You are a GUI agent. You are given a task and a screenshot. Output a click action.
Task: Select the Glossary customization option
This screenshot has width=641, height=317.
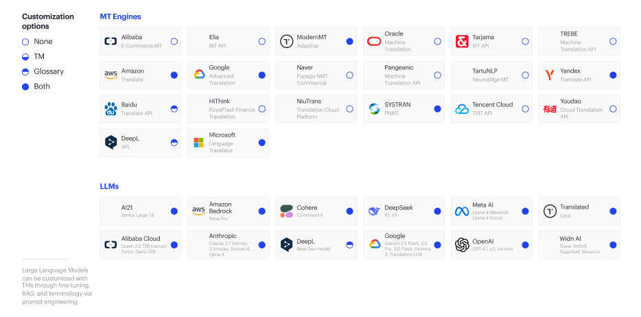43,71
